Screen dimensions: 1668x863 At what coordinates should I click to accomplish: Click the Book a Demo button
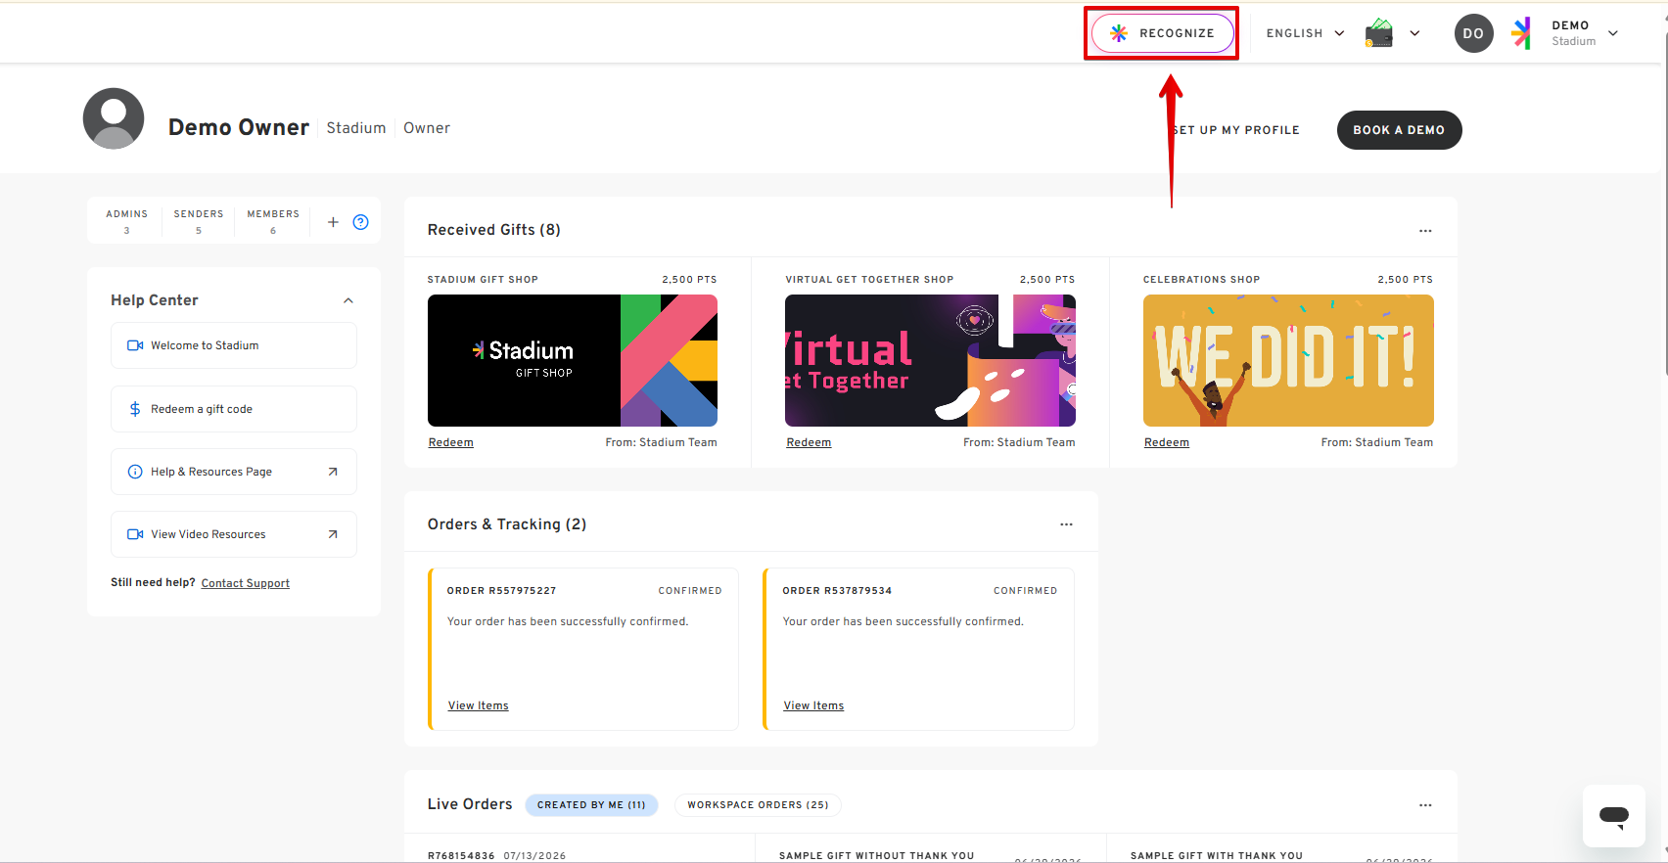coord(1399,130)
